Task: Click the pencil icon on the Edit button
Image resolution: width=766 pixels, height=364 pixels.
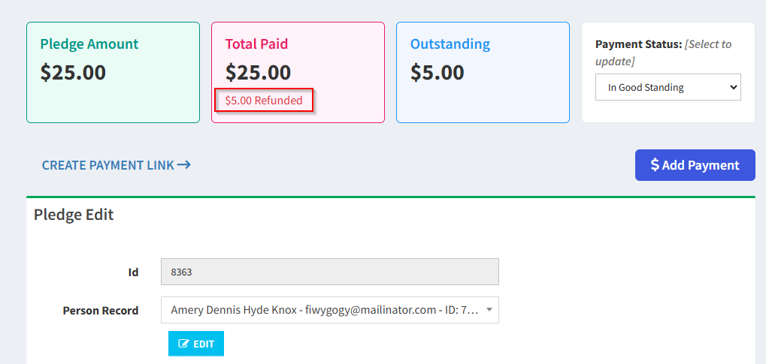Action: coord(183,344)
